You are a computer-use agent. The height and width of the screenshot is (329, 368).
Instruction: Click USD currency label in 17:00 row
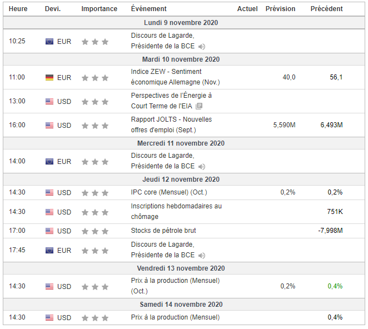[x=64, y=231]
